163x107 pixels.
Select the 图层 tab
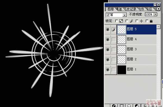tap(111, 9)
